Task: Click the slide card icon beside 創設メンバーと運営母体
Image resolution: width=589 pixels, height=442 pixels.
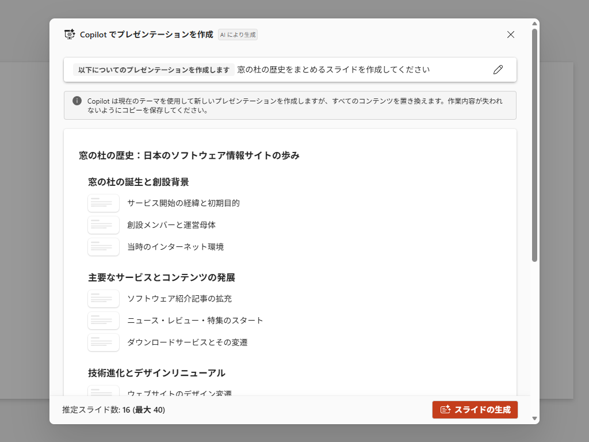Action: click(x=104, y=225)
